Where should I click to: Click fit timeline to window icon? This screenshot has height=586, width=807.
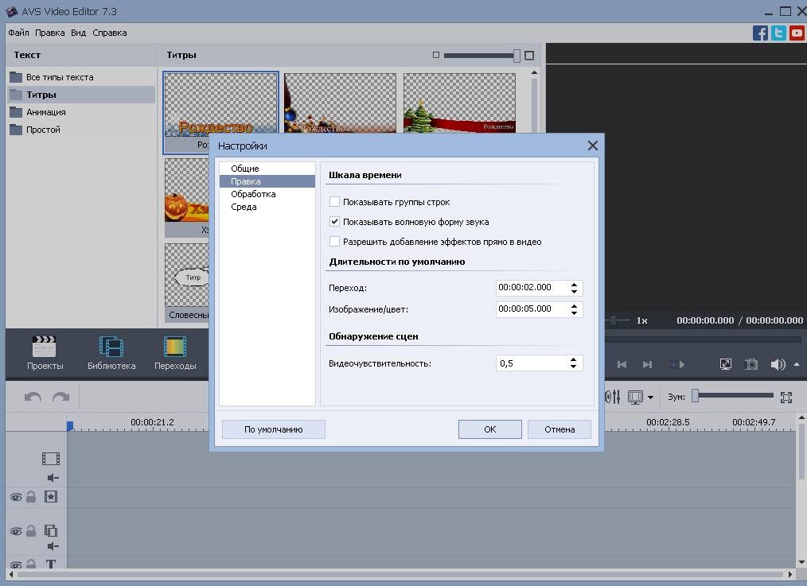click(x=786, y=397)
